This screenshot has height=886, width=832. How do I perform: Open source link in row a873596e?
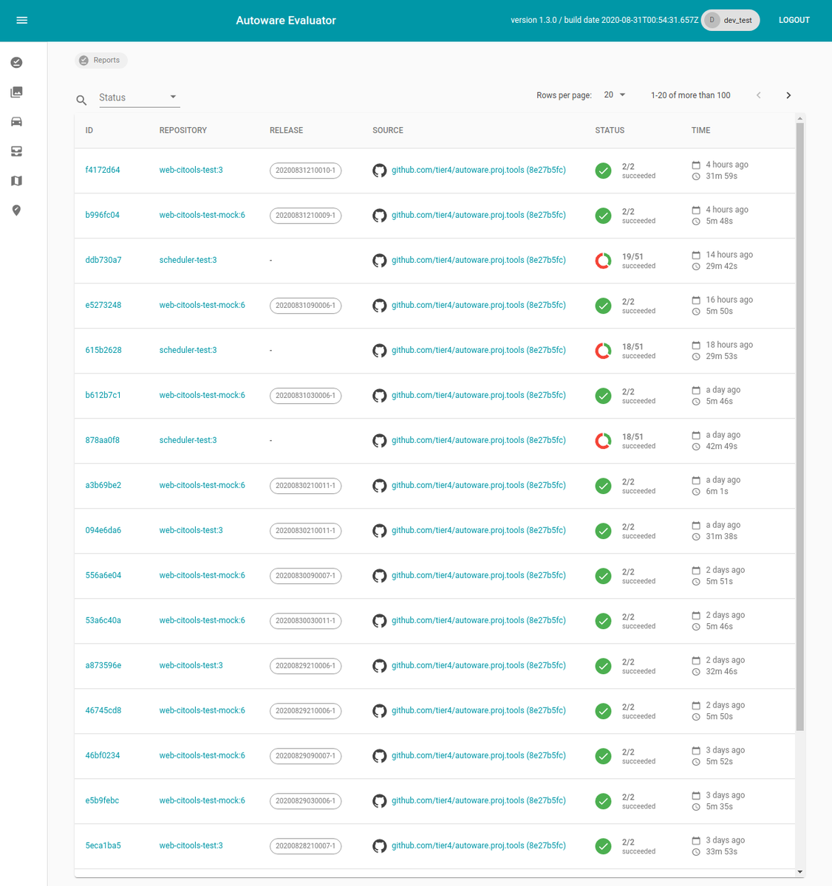click(479, 665)
